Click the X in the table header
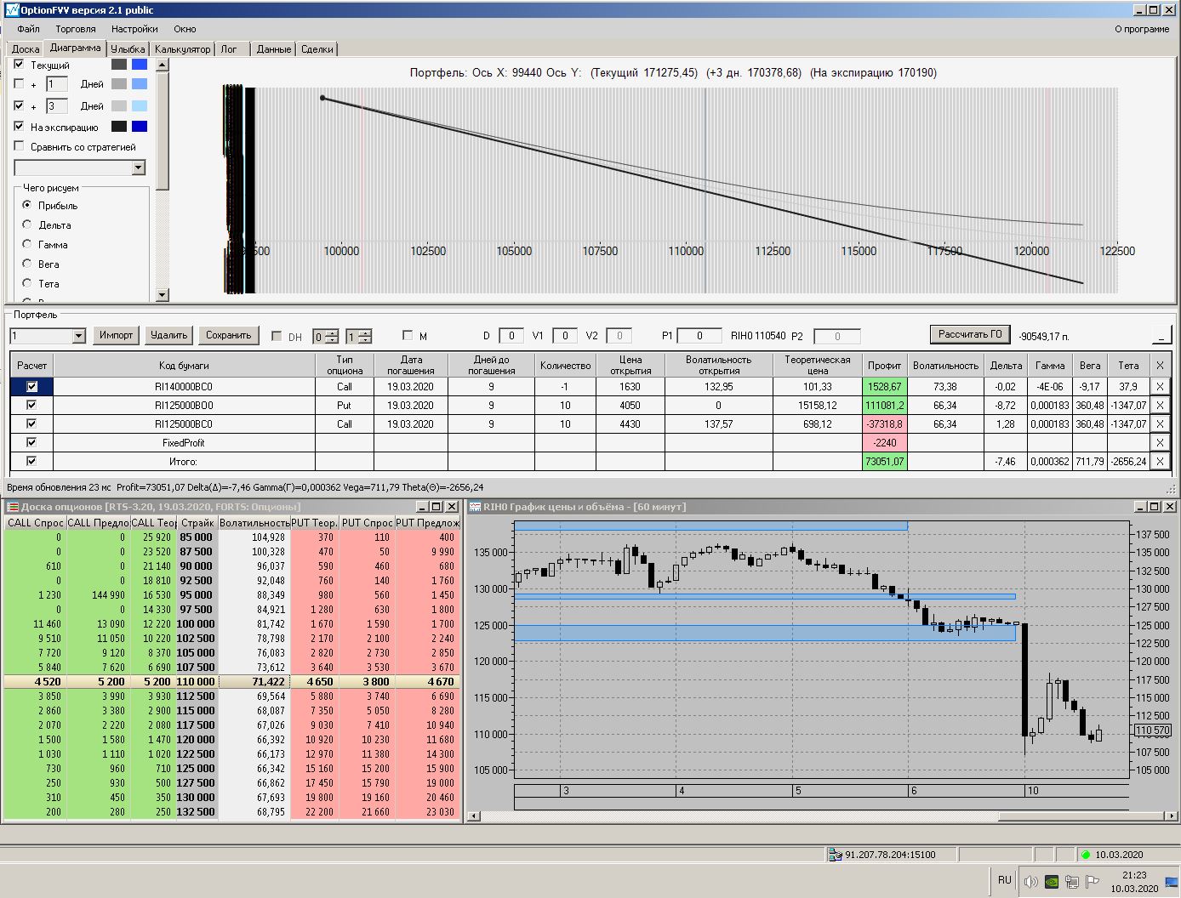Screen dimensions: 1181x898 [x=1160, y=366]
